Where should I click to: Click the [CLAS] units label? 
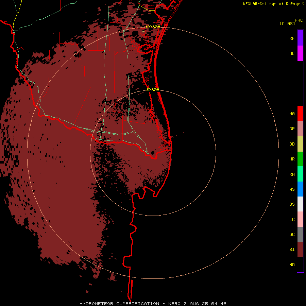[287, 23]
